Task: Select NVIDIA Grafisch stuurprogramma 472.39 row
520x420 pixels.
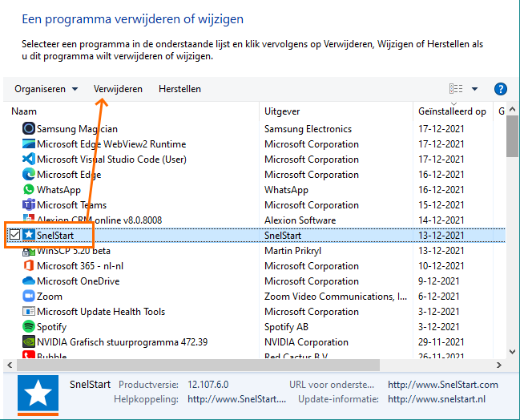Action: click(122, 342)
